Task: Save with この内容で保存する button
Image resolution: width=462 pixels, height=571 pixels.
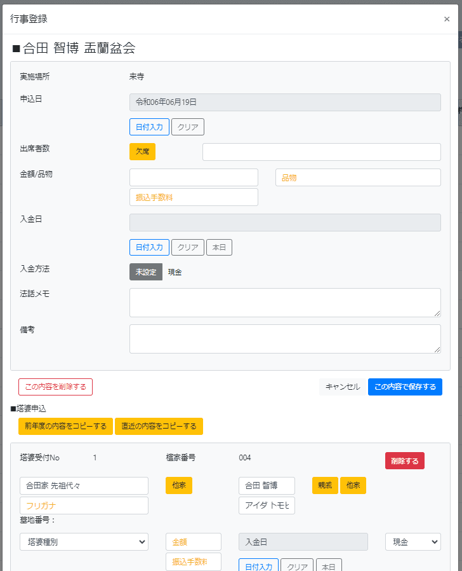Action: pos(405,387)
